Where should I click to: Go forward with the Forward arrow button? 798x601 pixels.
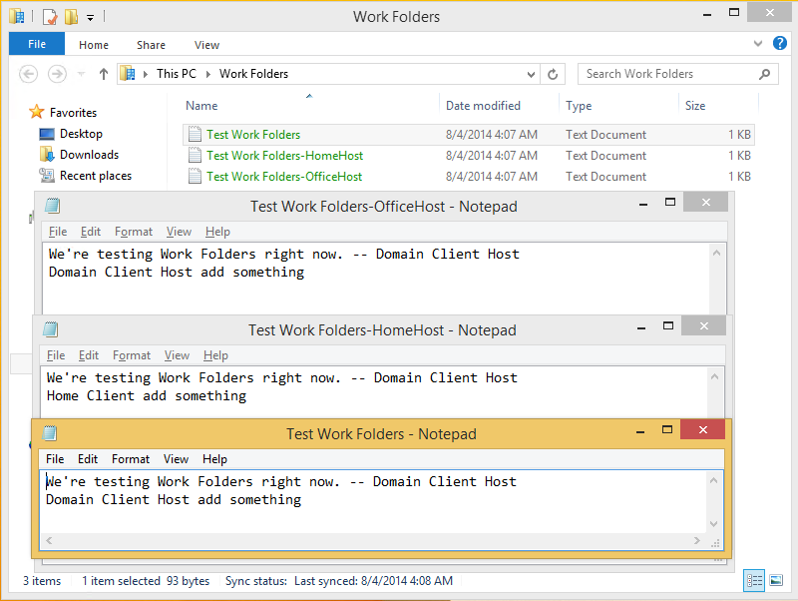pos(57,74)
